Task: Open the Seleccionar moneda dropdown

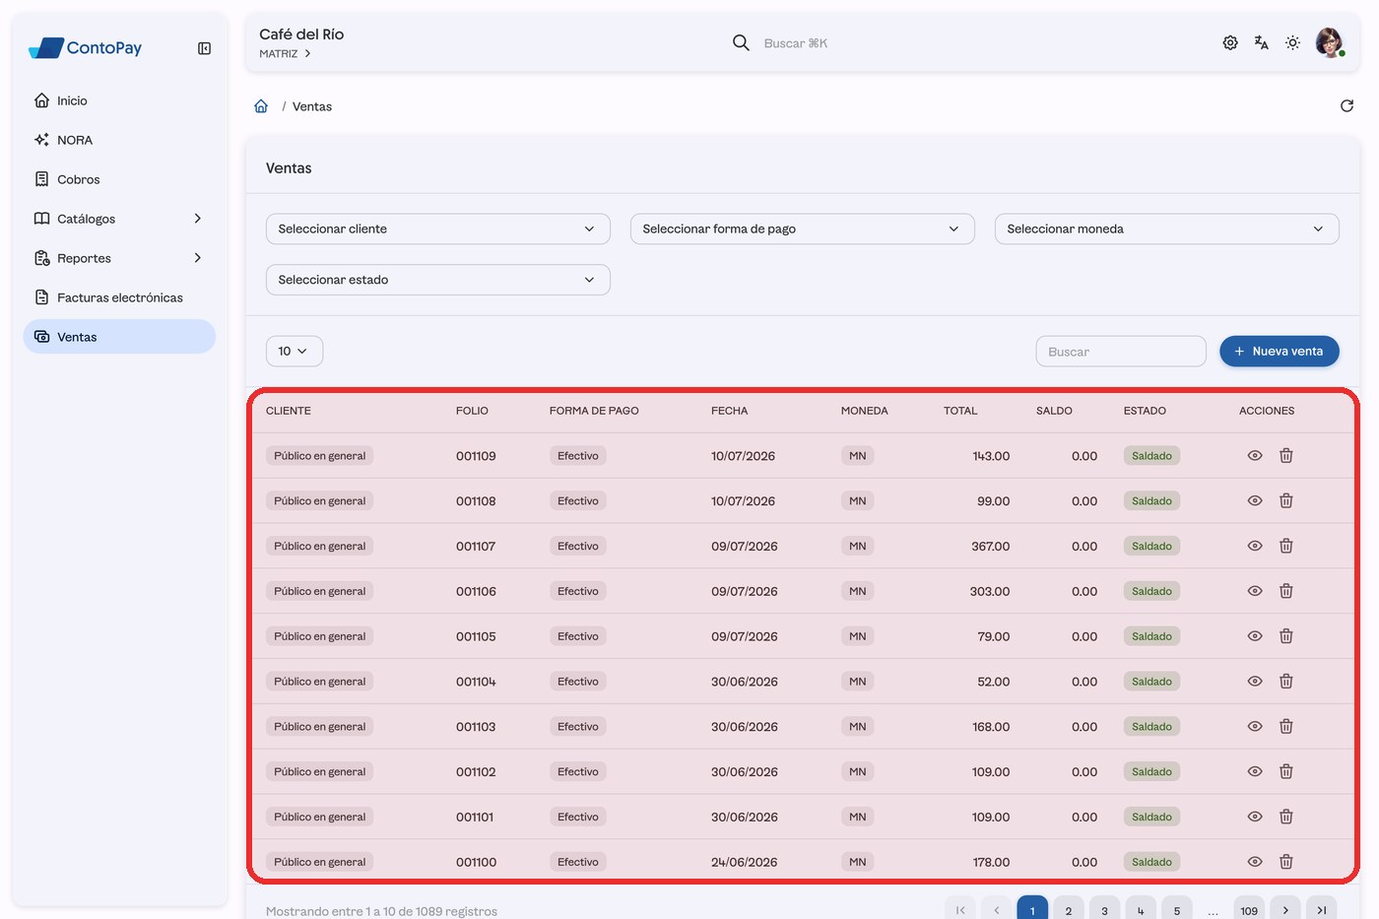Action: (1167, 229)
